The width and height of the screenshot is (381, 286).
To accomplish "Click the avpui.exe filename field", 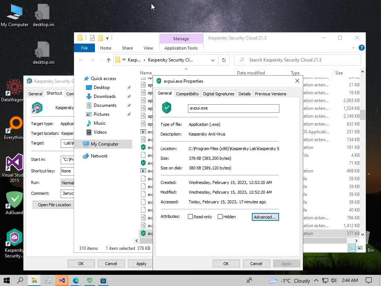I will [234, 108].
